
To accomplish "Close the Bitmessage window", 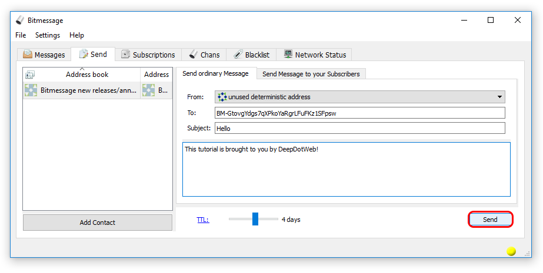I will [517, 21].
